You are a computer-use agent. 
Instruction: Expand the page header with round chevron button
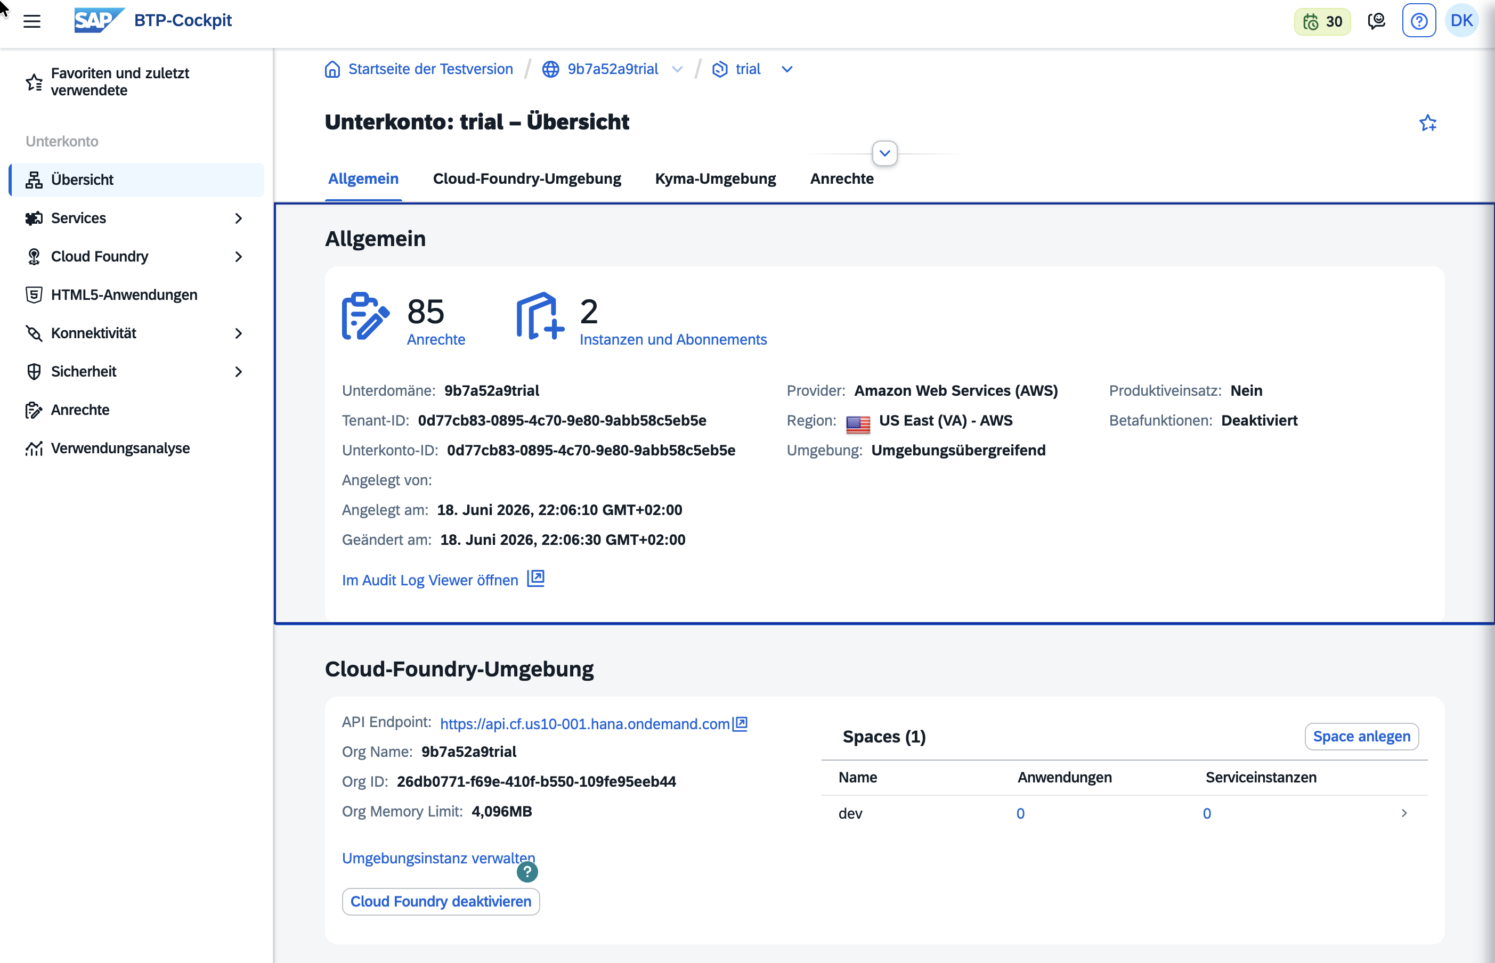(x=884, y=153)
